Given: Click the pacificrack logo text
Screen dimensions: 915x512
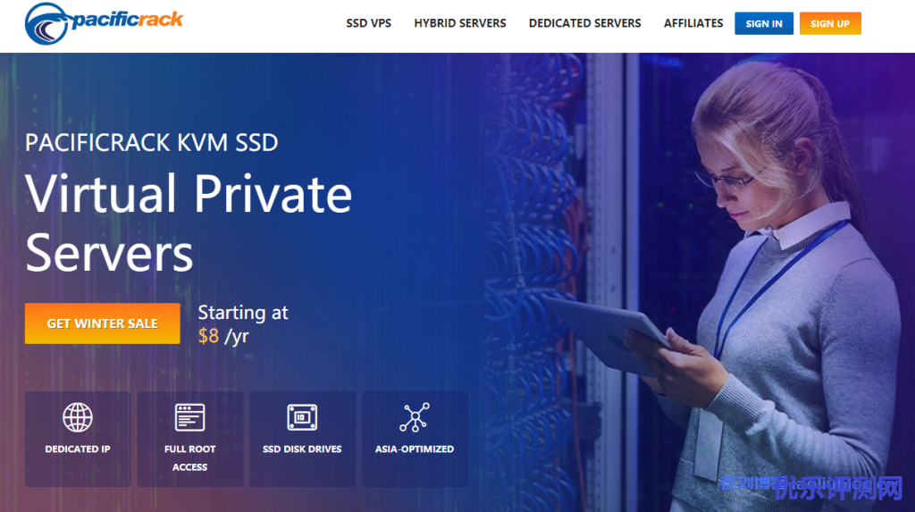Looking at the screenshot, I should point(127,20).
